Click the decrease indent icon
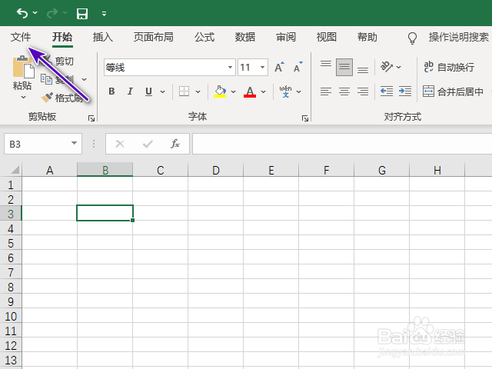 click(x=387, y=91)
